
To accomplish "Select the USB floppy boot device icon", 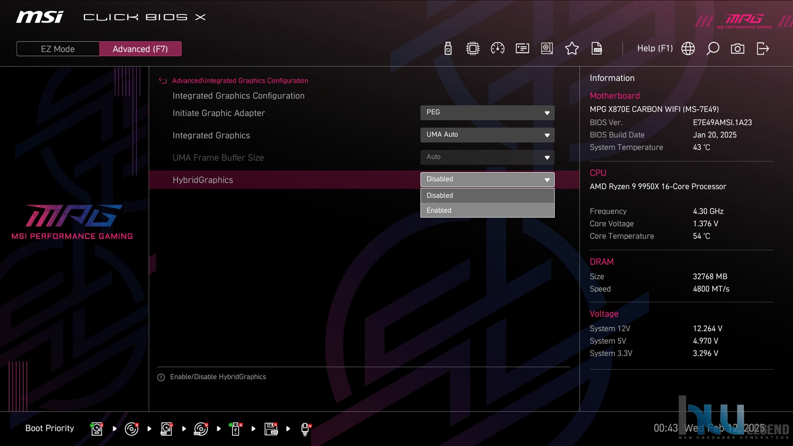I will [x=271, y=429].
